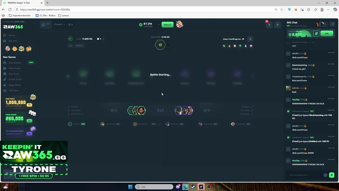This screenshot has width=339, height=191.
Task: Open Lenovo bookmark folder
Action: pyautogui.click(x=64, y=15)
